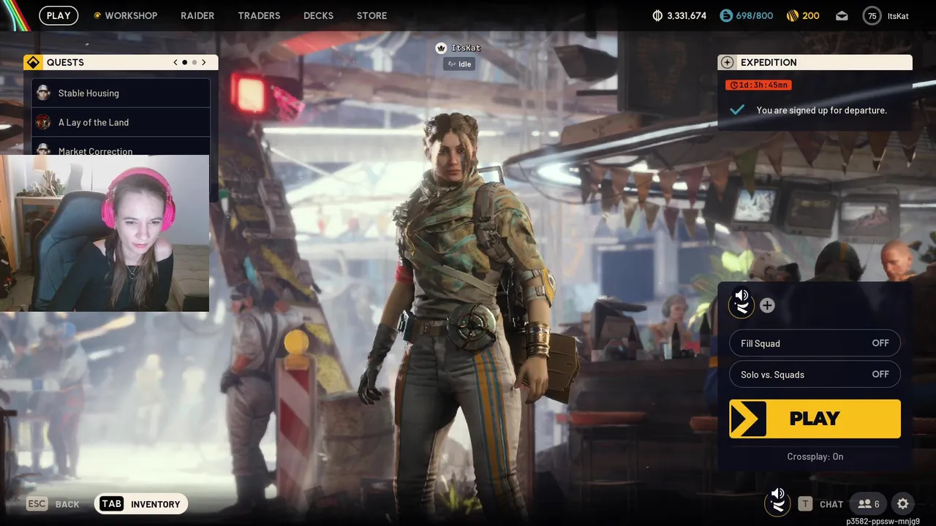Open the PLAY tab in the top navigation
The height and width of the screenshot is (526, 936).
click(x=58, y=15)
